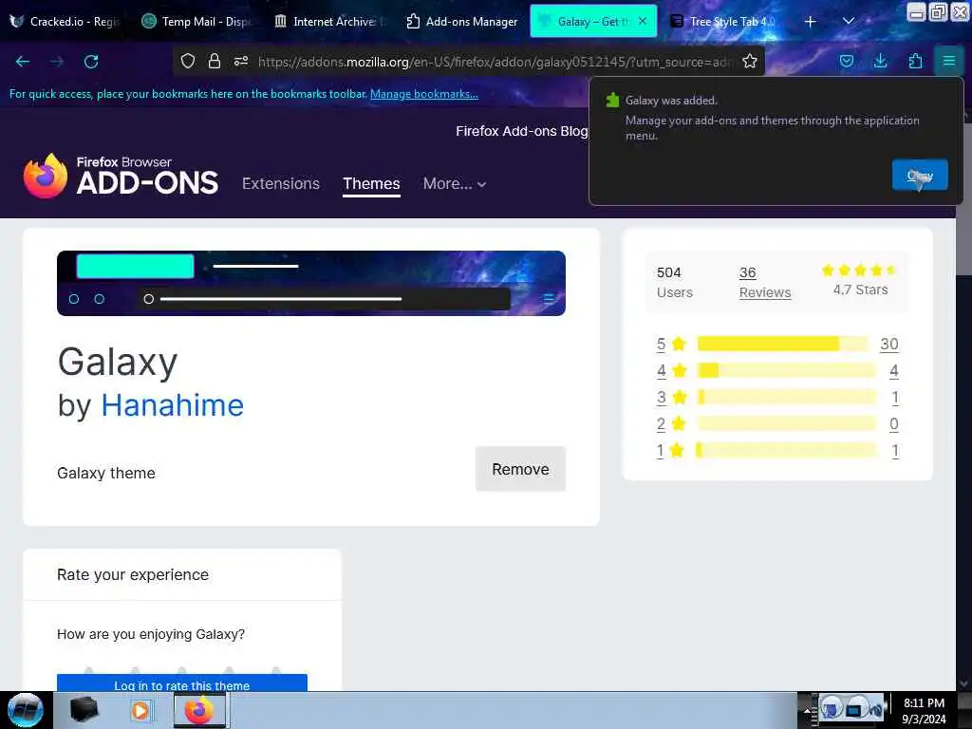Filter reviews by 3 stars row
The height and width of the screenshot is (729, 972).
[777, 398]
